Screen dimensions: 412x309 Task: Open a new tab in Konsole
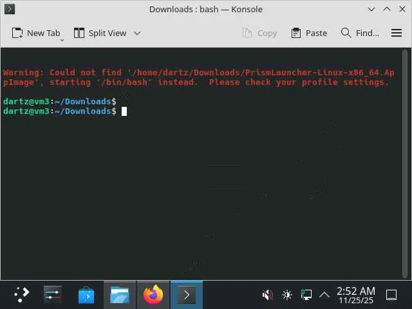click(36, 33)
